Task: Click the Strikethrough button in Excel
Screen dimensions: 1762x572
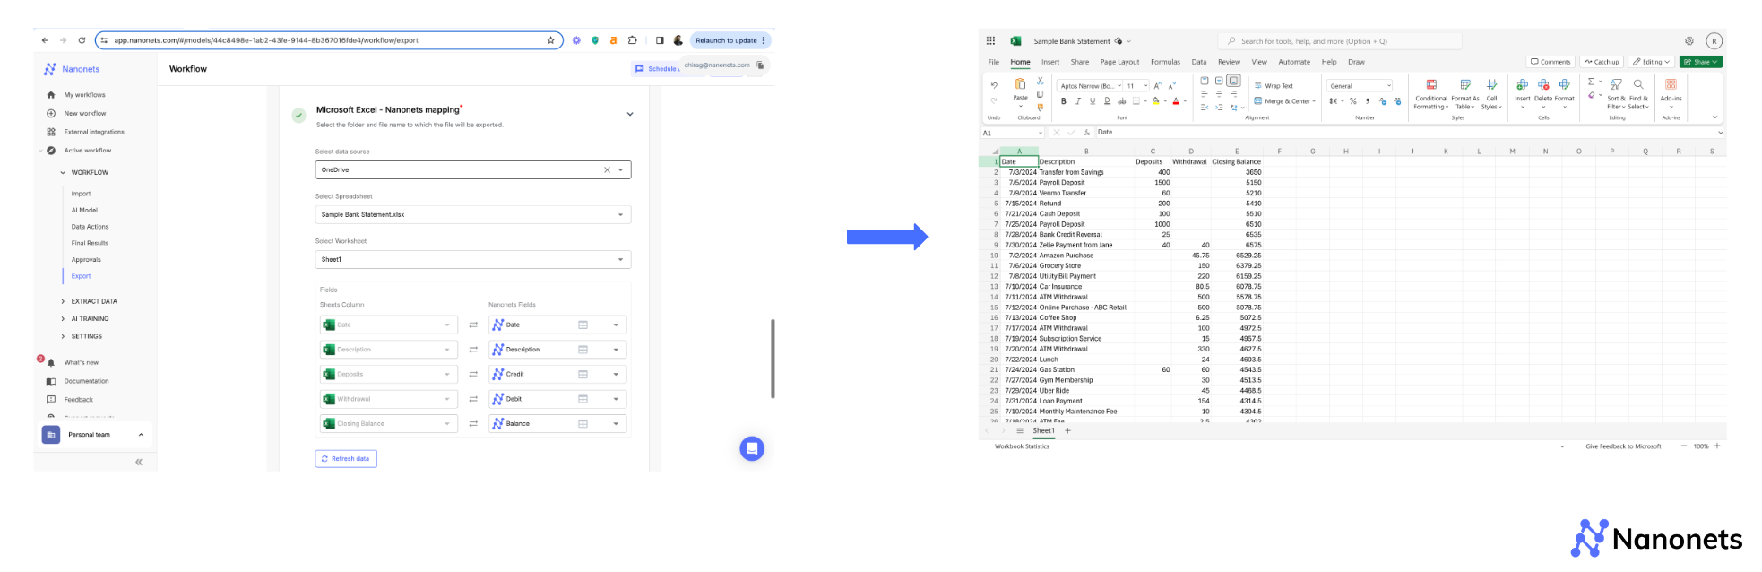Action: [1121, 101]
